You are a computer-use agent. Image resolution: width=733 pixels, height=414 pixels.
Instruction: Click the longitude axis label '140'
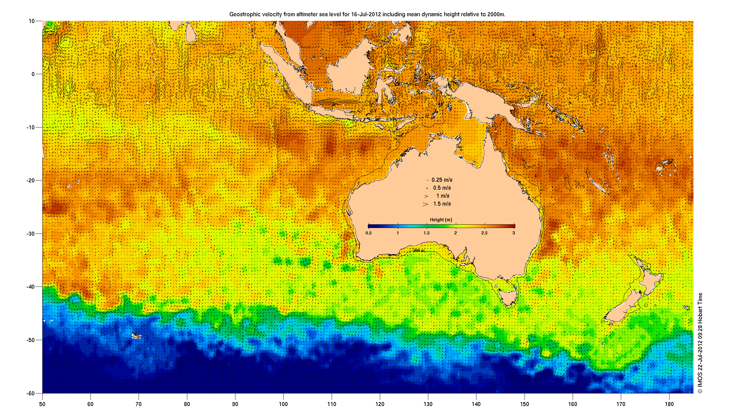pos(476,404)
